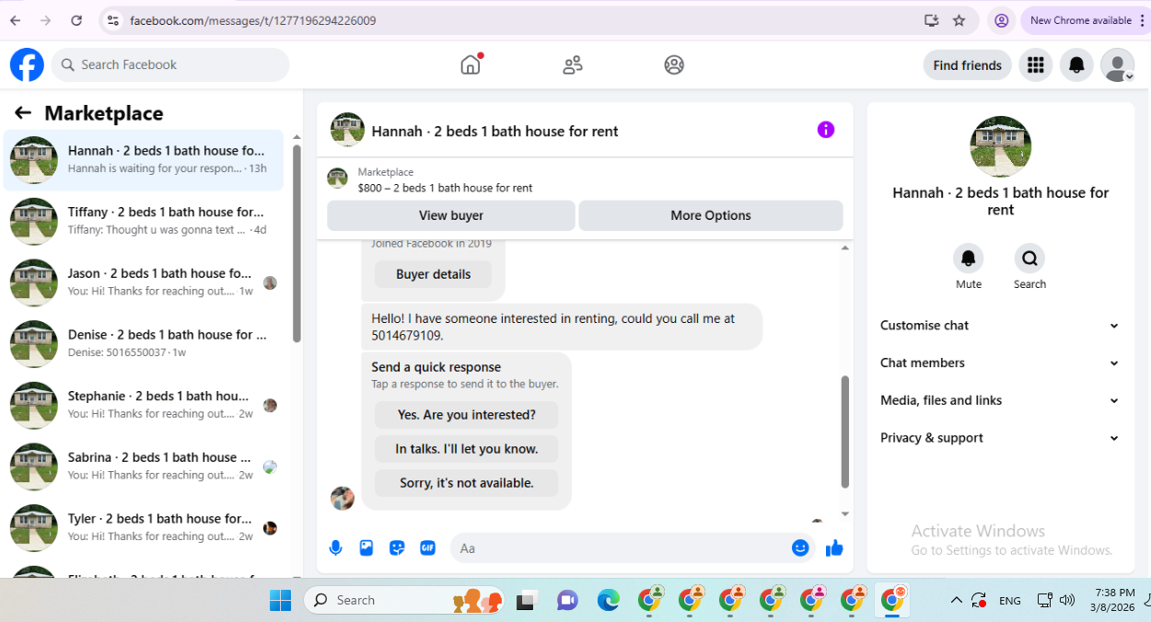
Task: Send quick response 'Yes. Are you interested?'
Action: [466, 415]
